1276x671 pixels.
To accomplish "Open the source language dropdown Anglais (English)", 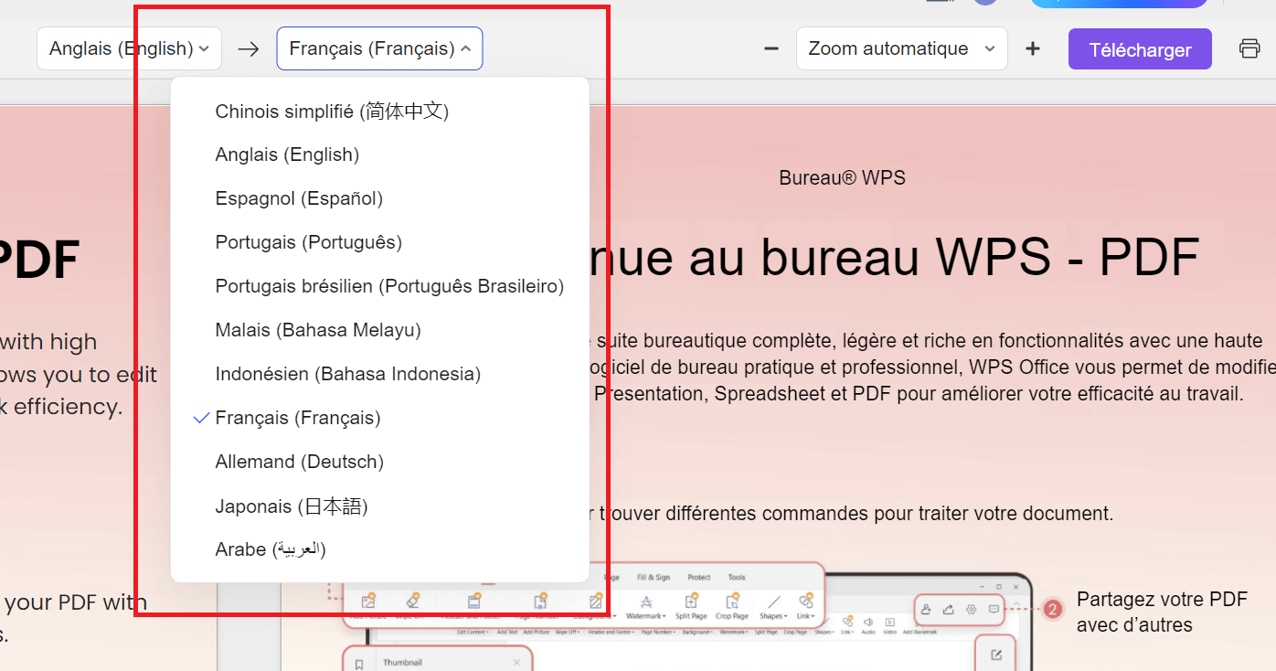I will click(x=129, y=48).
